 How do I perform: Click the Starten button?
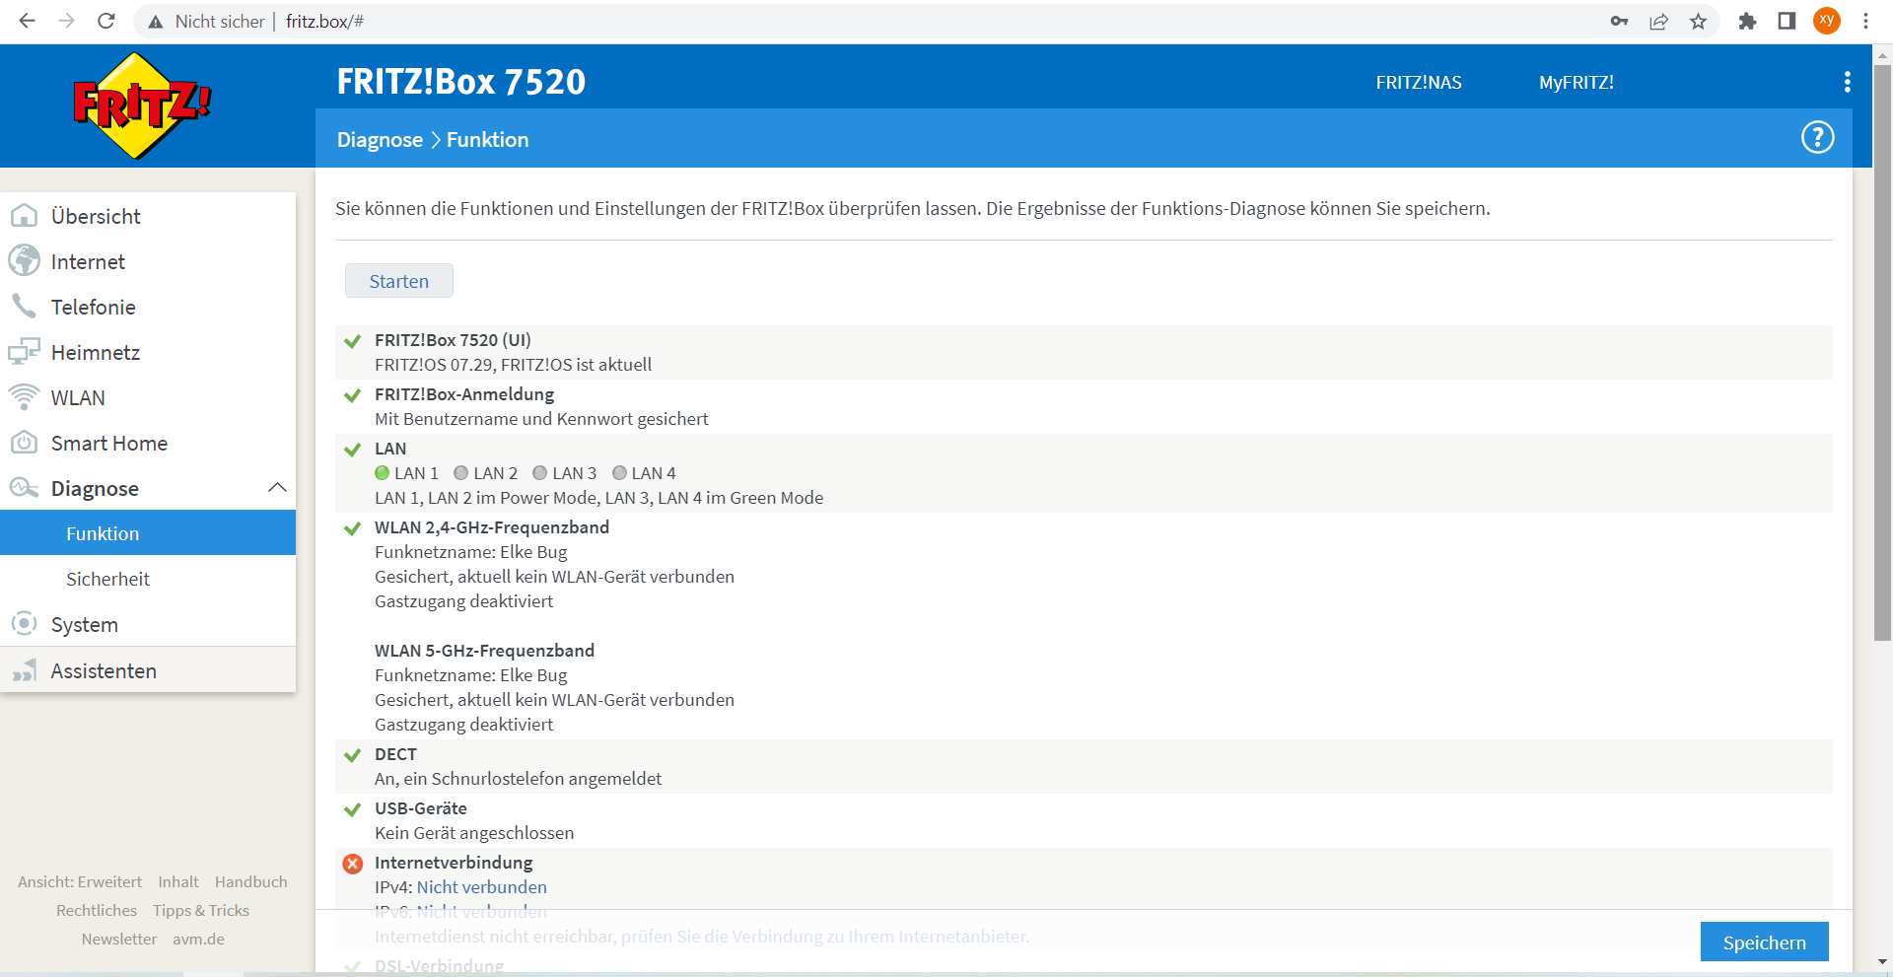pyautogui.click(x=399, y=281)
